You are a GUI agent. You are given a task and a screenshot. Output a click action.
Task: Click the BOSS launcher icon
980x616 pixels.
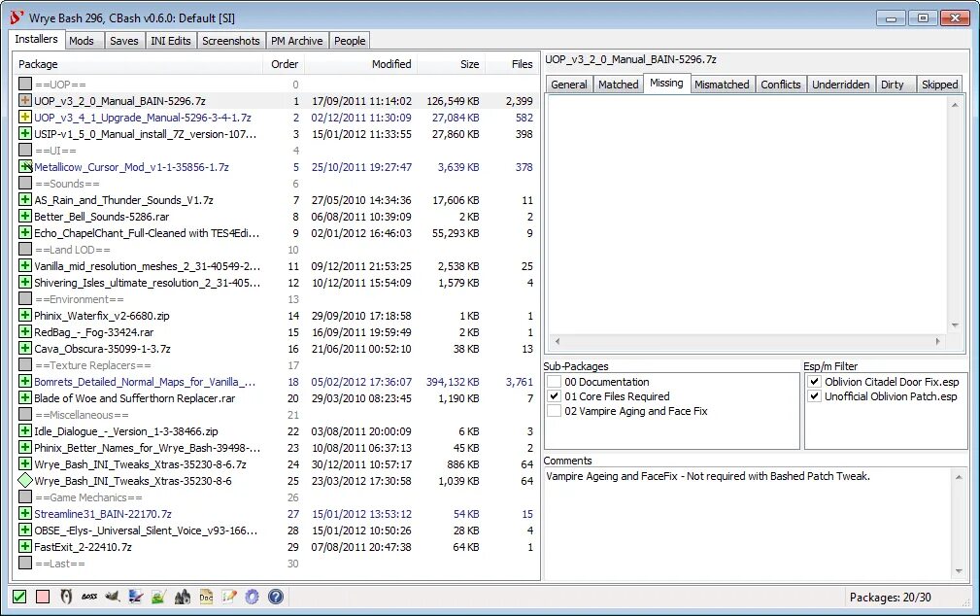tap(89, 597)
